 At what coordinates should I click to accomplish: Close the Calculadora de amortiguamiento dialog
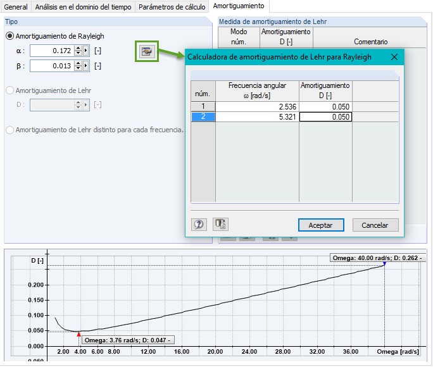coord(394,57)
